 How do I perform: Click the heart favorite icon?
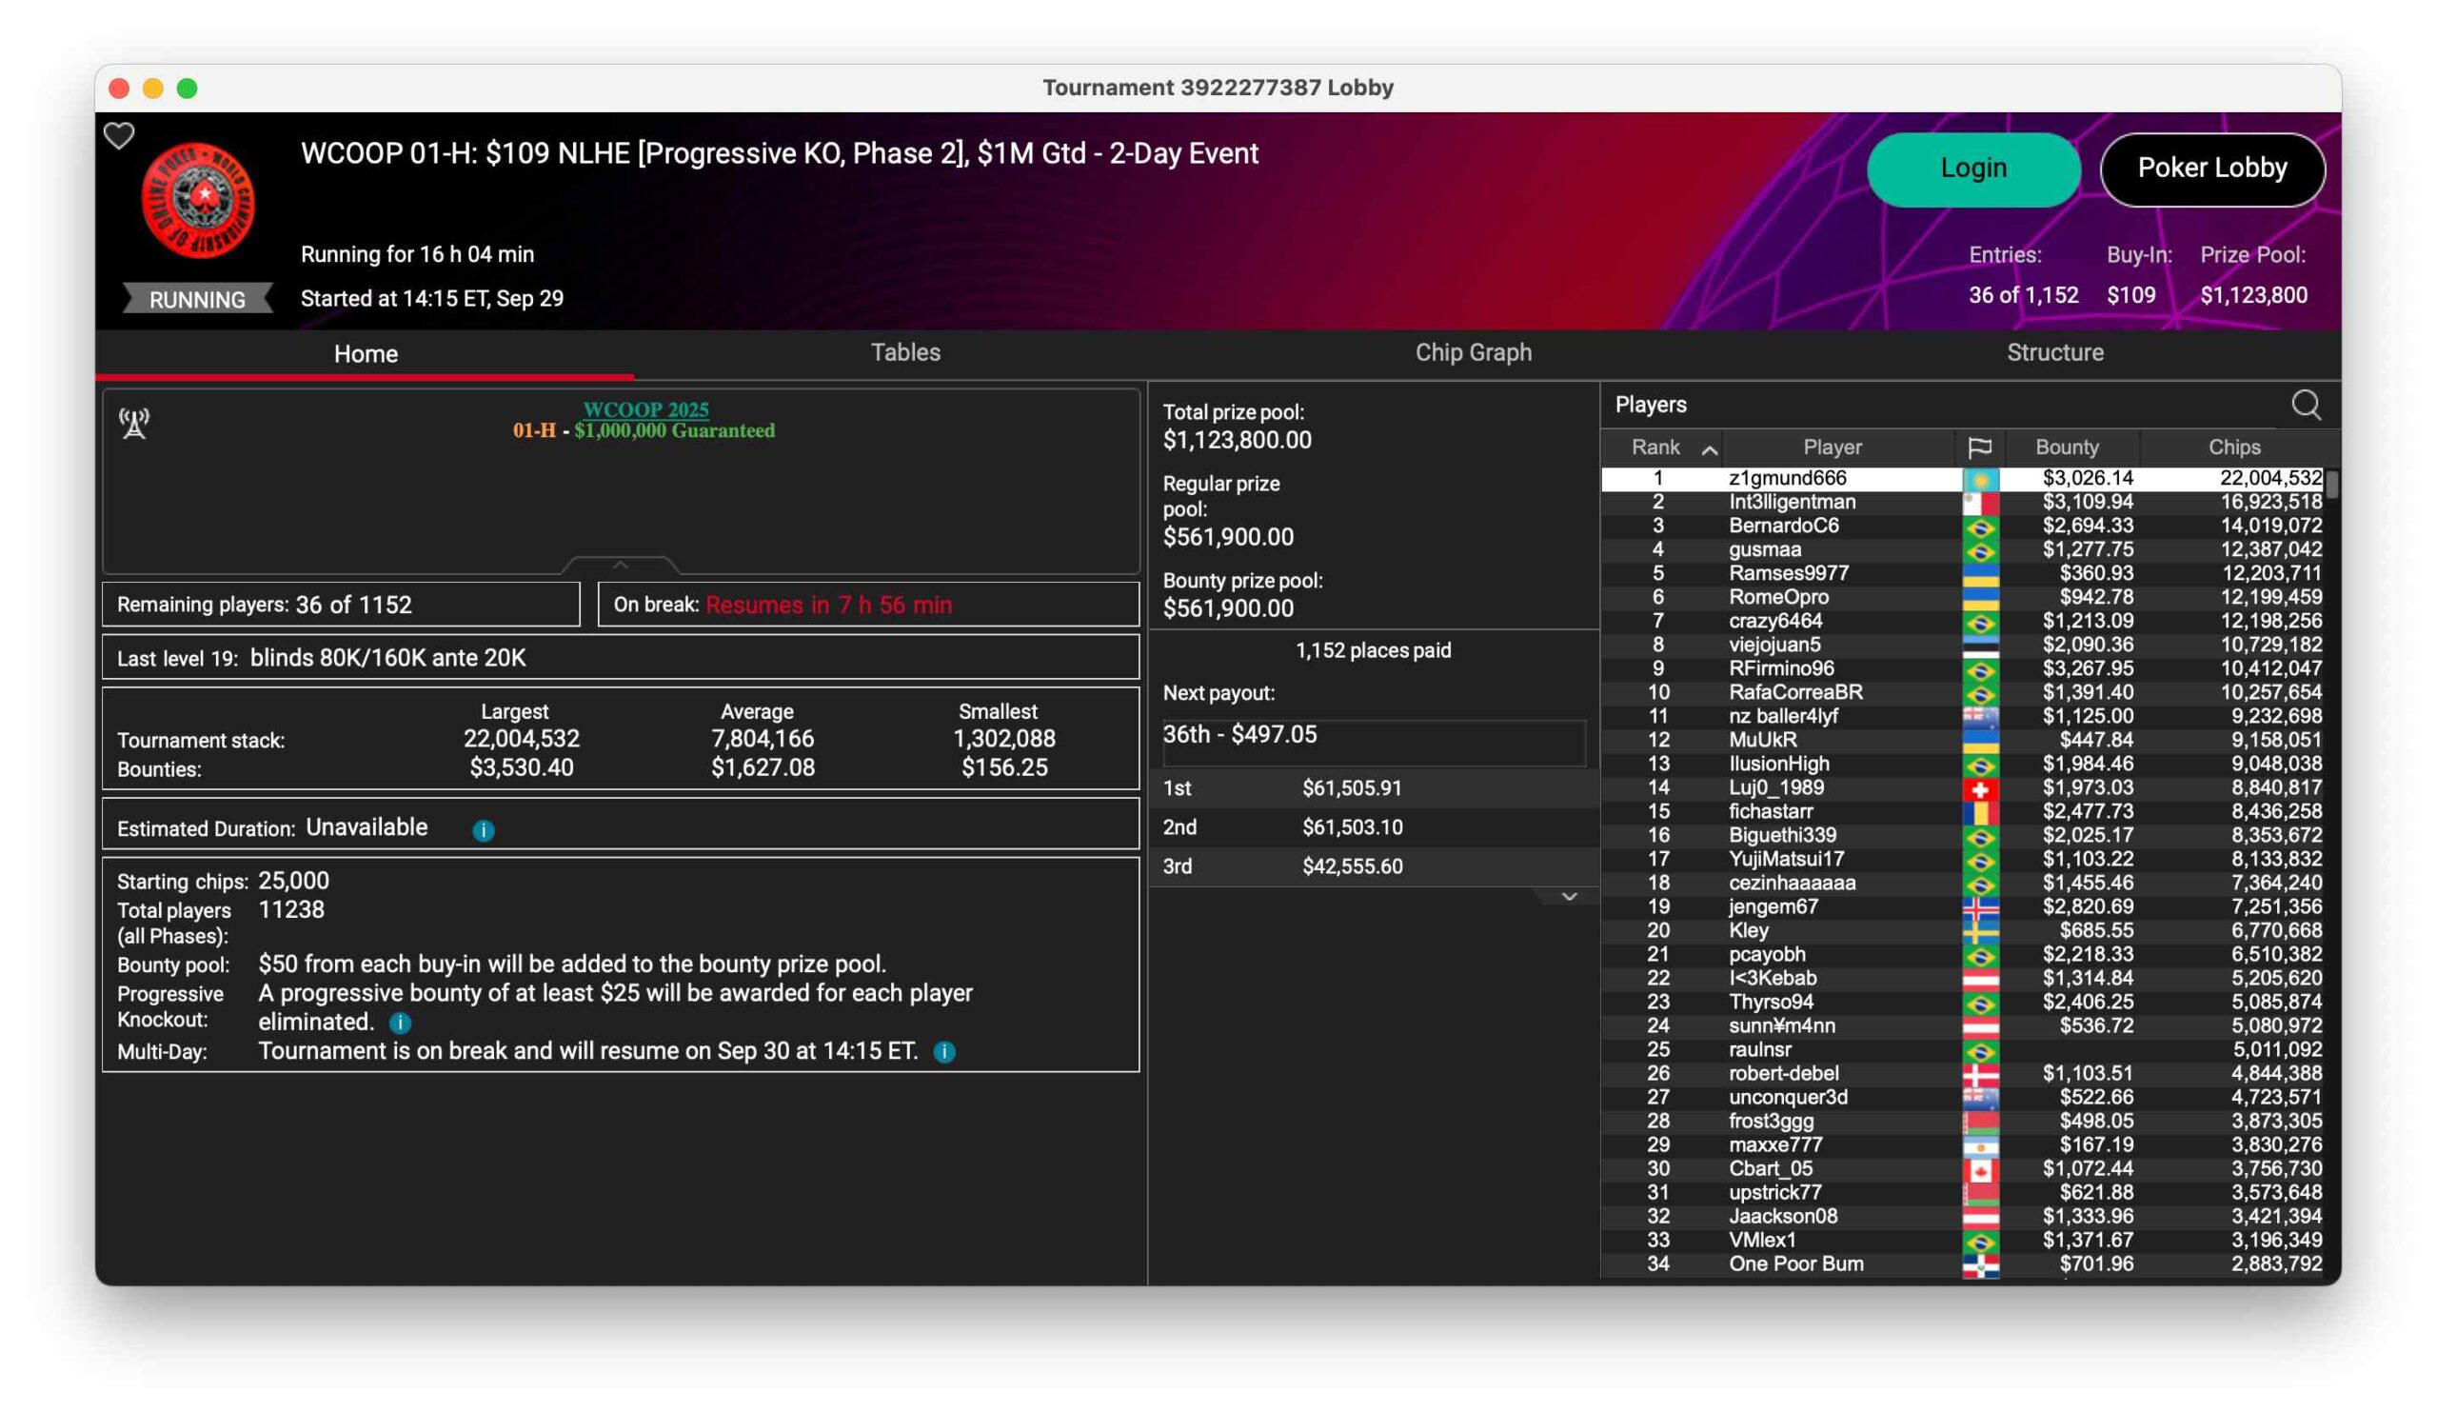pos(119,136)
